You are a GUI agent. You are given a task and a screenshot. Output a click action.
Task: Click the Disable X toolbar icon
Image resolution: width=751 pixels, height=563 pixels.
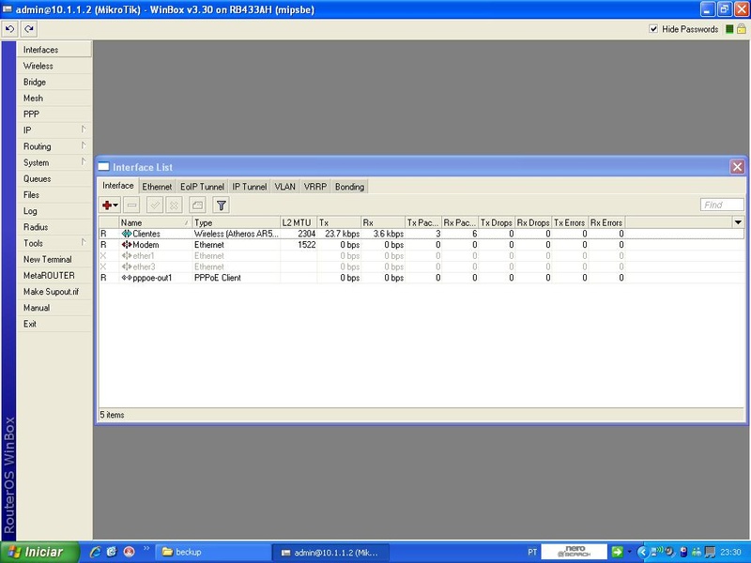(x=174, y=205)
